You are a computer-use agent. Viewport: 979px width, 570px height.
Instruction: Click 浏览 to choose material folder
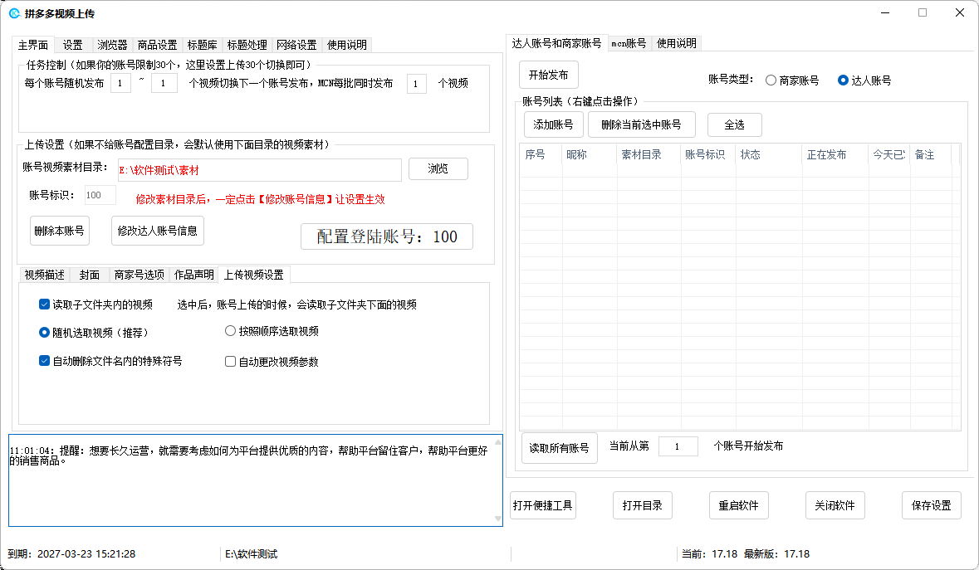(x=438, y=169)
